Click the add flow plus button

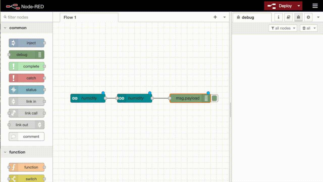tap(215, 17)
